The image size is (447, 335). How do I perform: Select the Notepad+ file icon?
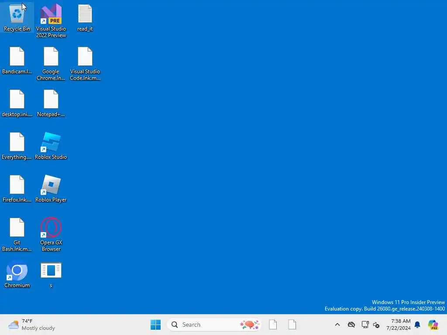pyautogui.click(x=51, y=103)
